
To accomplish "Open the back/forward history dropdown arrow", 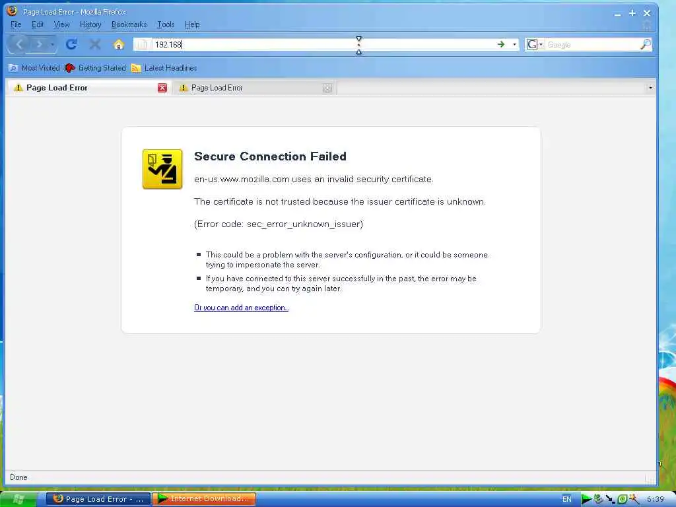I will click(52, 45).
